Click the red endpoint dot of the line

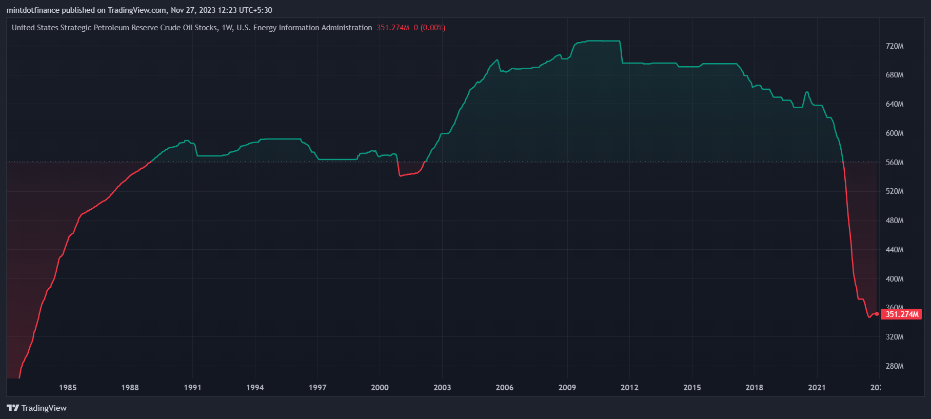point(877,314)
